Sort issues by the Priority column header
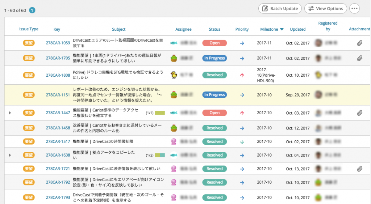371x204 pixels. [x=242, y=29]
